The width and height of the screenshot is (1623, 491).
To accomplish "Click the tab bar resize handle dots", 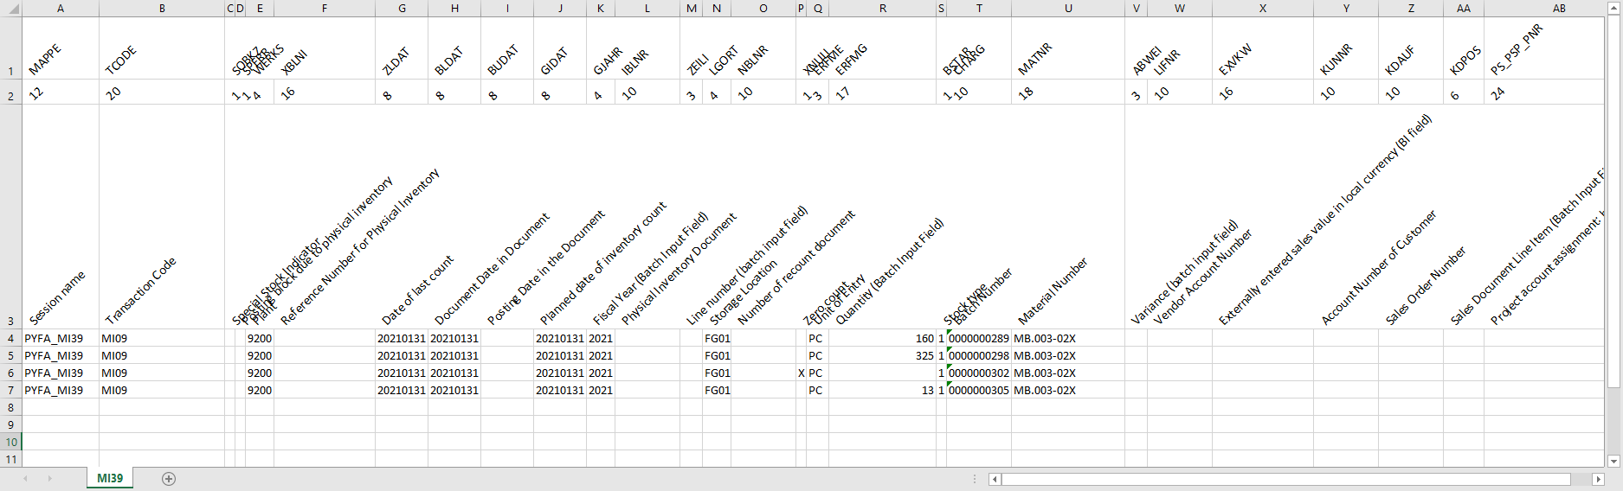I will click(x=975, y=479).
